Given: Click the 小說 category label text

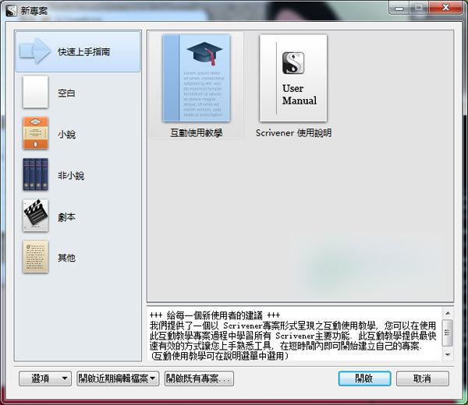Looking at the screenshot, I should [67, 135].
